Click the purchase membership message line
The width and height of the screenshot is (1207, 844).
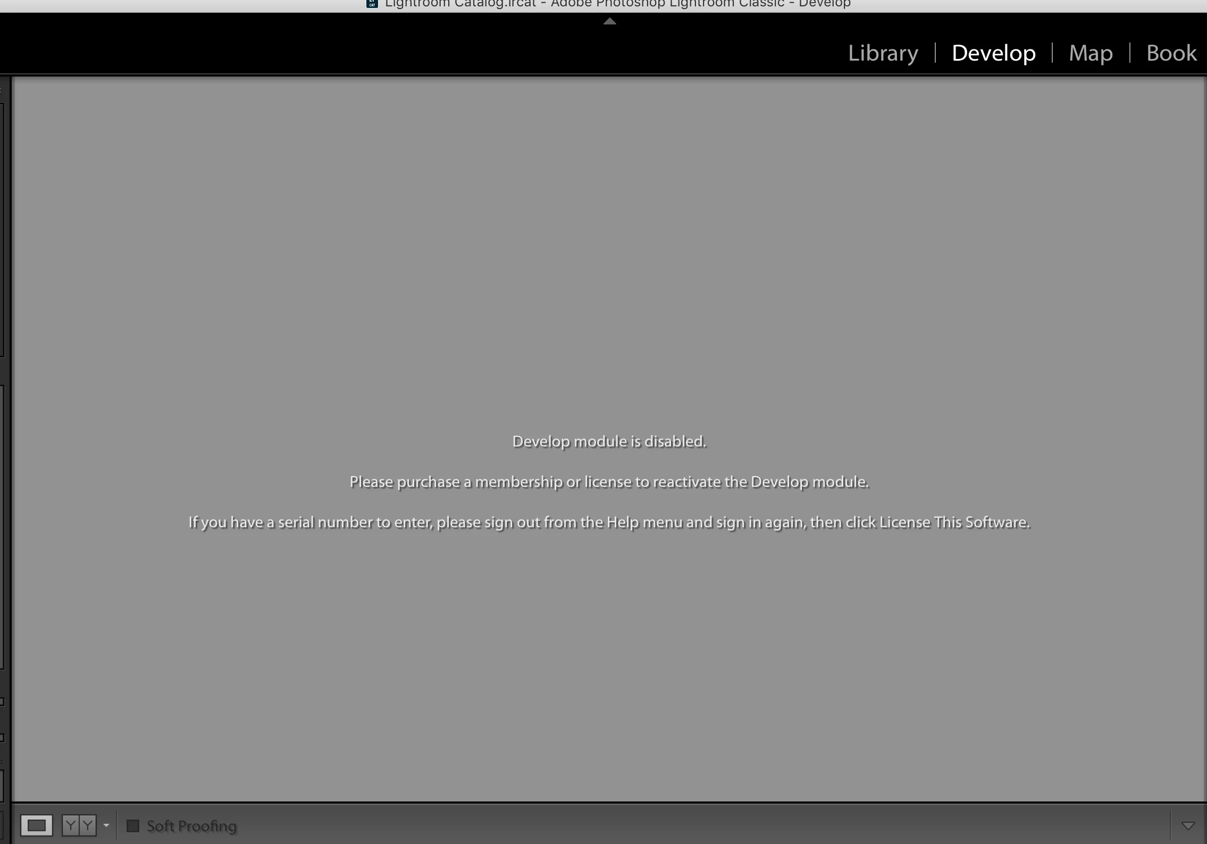(x=609, y=482)
